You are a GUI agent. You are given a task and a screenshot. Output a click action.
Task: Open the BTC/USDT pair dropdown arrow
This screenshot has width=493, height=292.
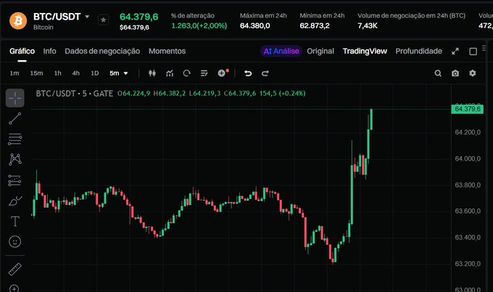coord(87,17)
